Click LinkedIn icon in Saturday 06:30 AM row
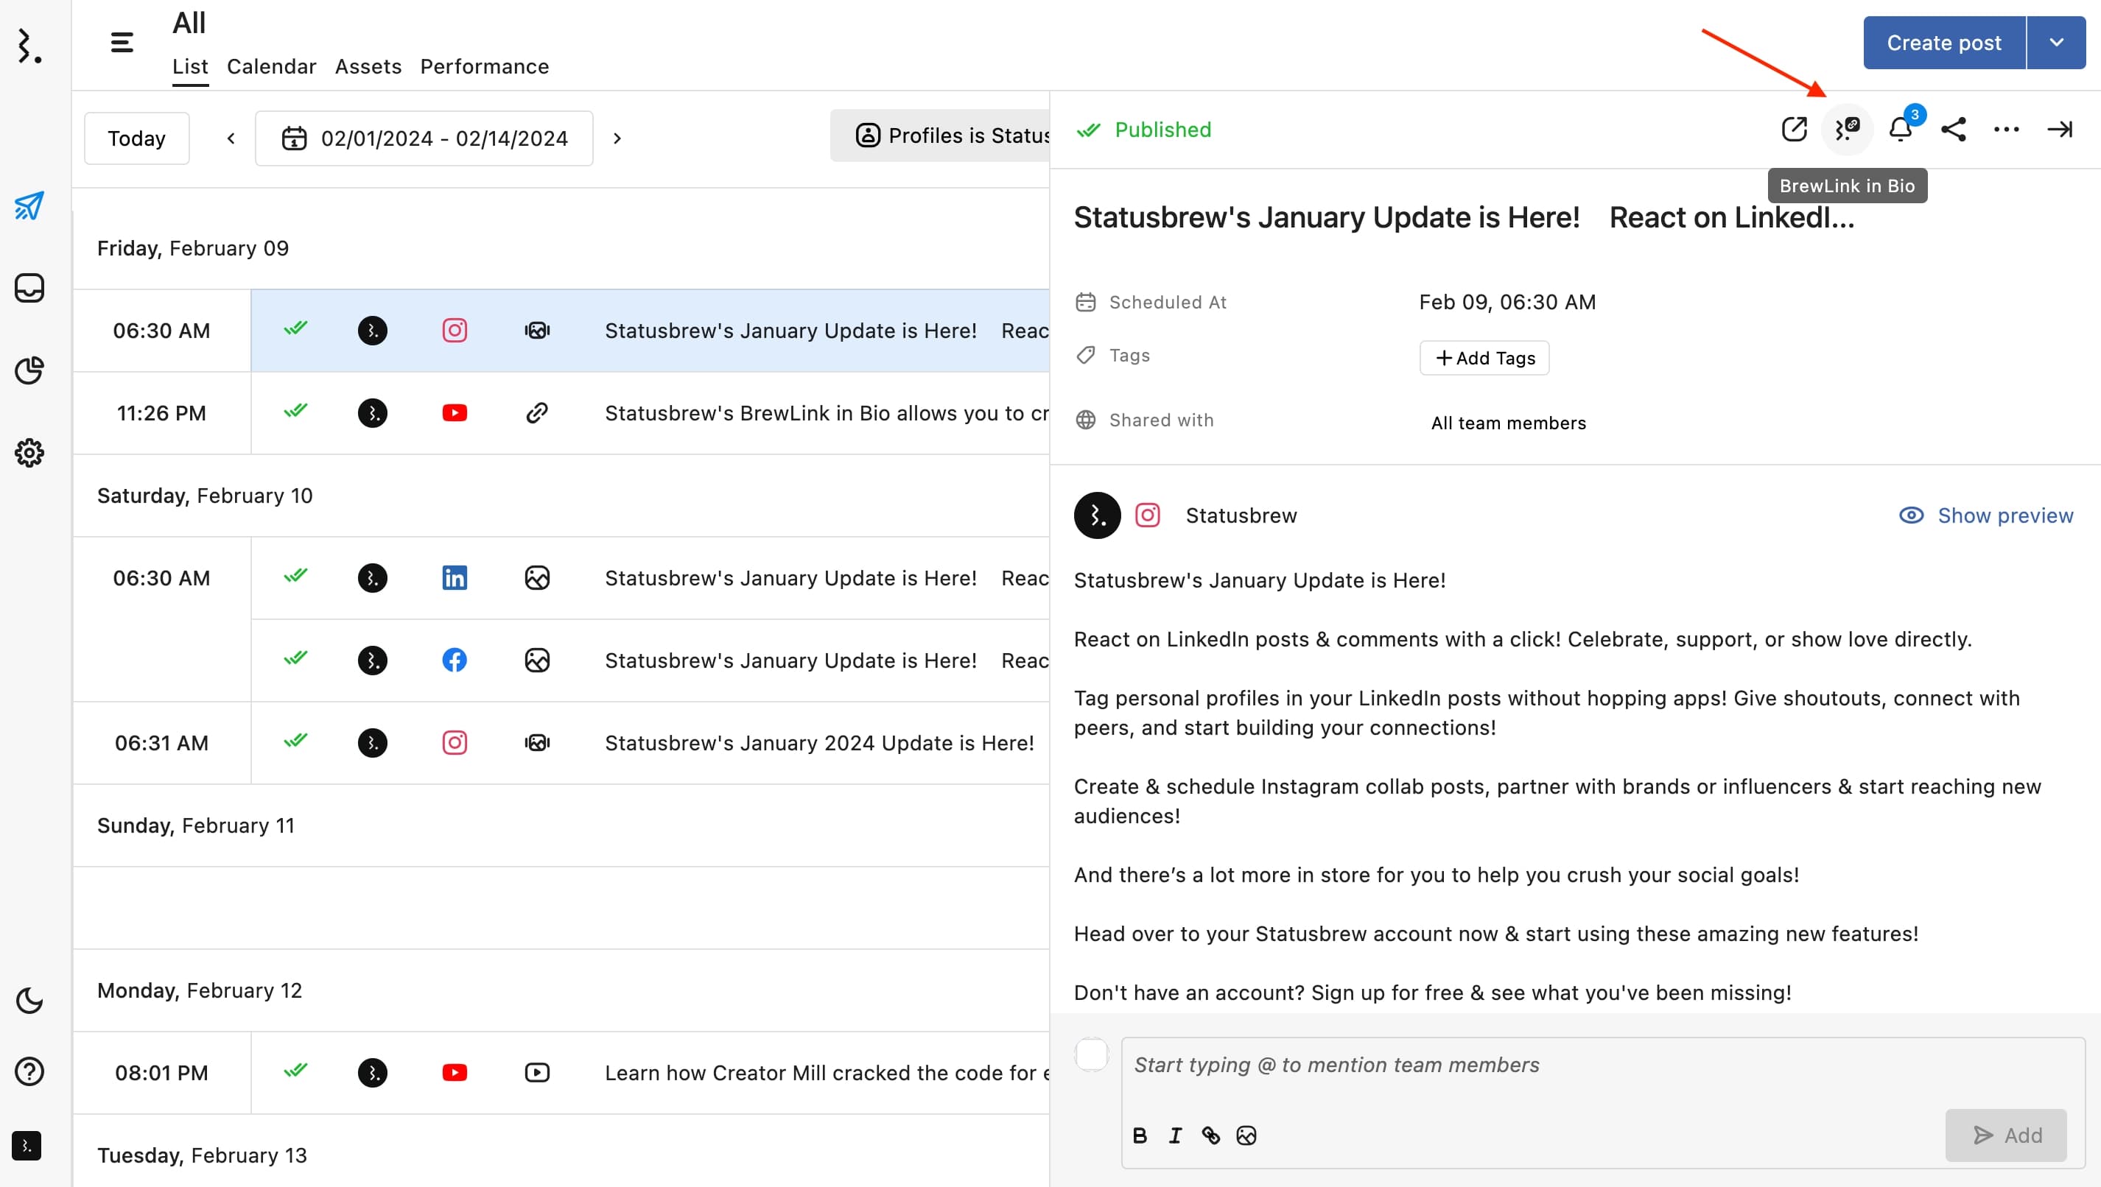Viewport: 2101px width, 1187px height. coord(455,578)
